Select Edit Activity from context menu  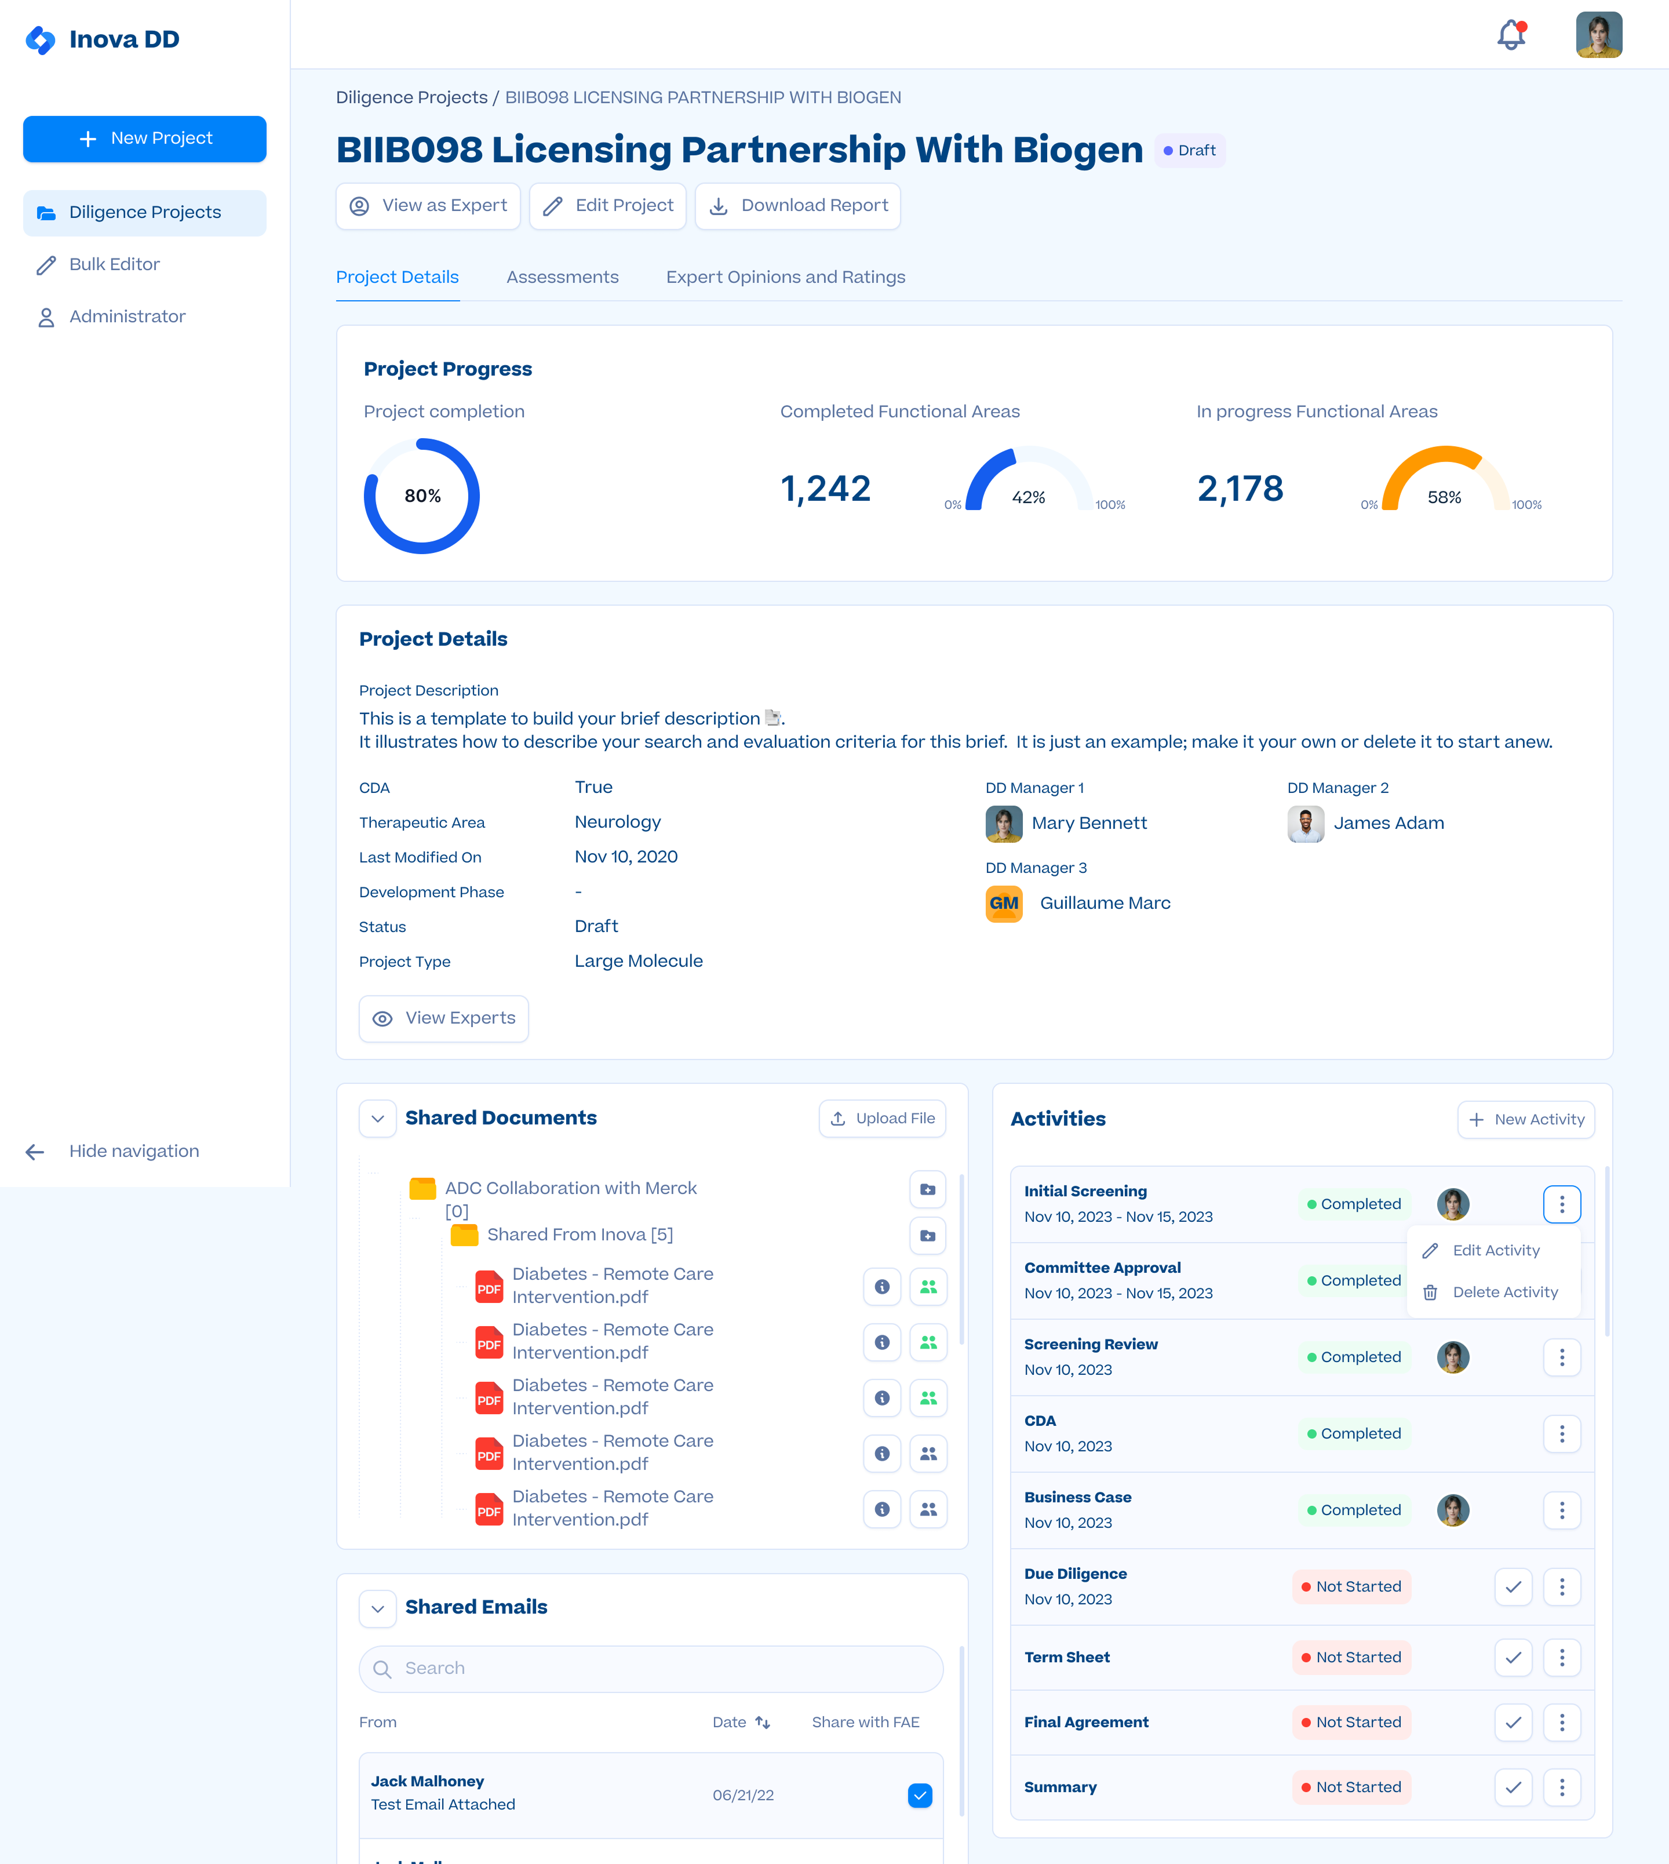pyautogui.click(x=1494, y=1251)
